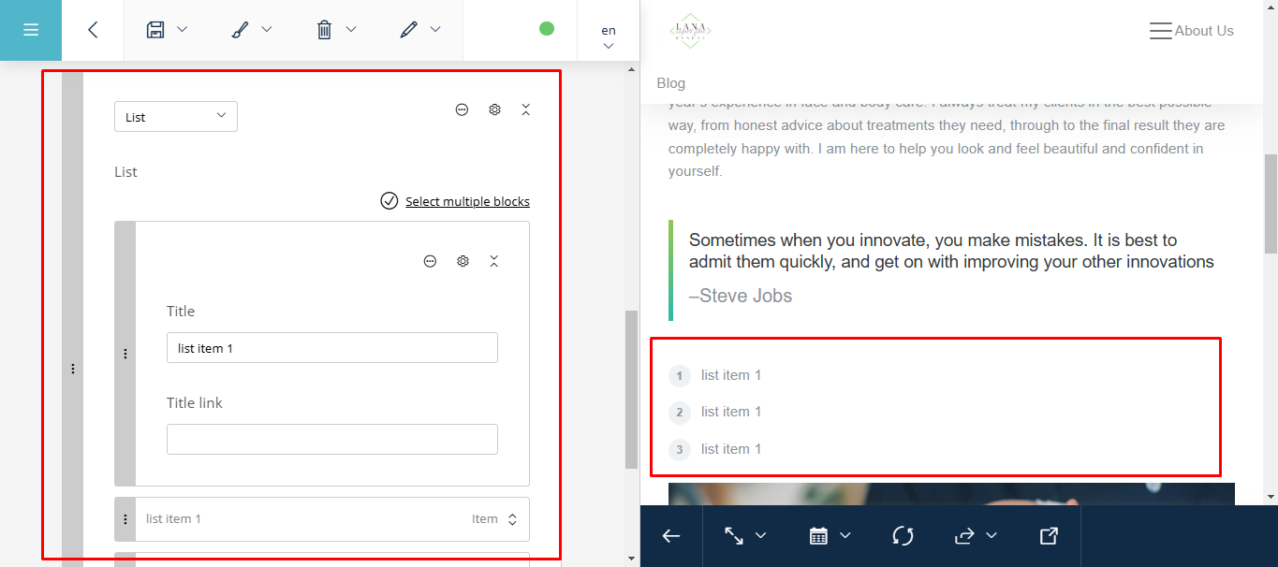This screenshot has height=567, width=1278.
Task: Click the Lana logo in preview
Action: [x=690, y=31]
